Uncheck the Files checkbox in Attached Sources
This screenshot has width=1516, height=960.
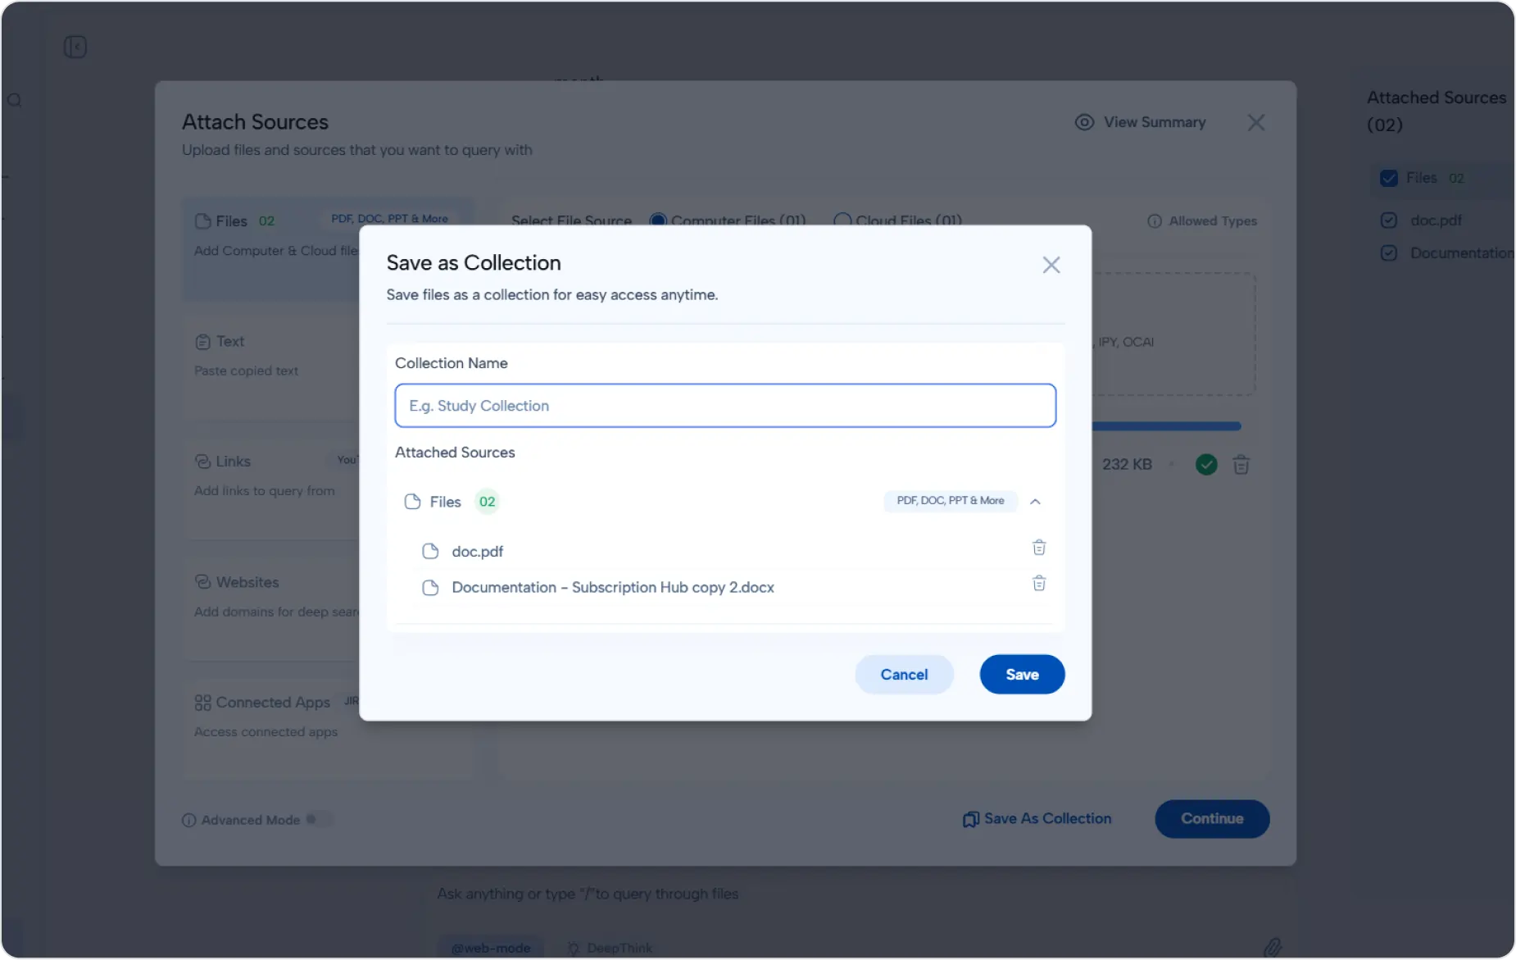pos(1388,178)
